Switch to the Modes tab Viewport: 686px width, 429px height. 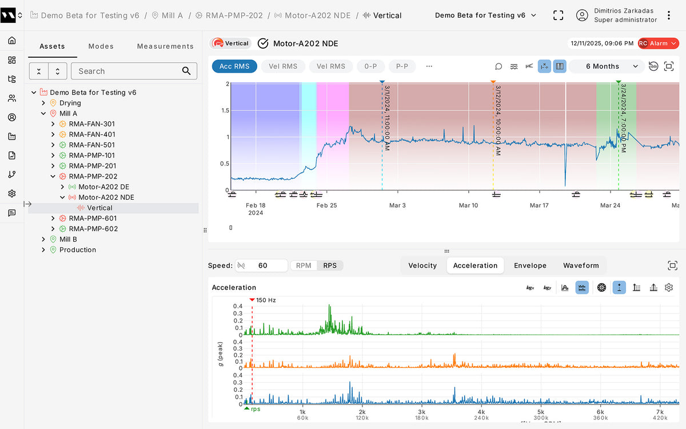101,46
